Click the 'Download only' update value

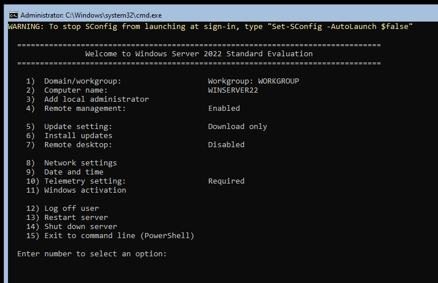point(237,126)
